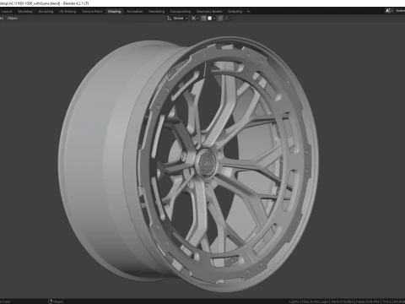Toggle proportional editing button
Image resolution: width=405 pixels, height=304 pixels.
tap(220, 19)
